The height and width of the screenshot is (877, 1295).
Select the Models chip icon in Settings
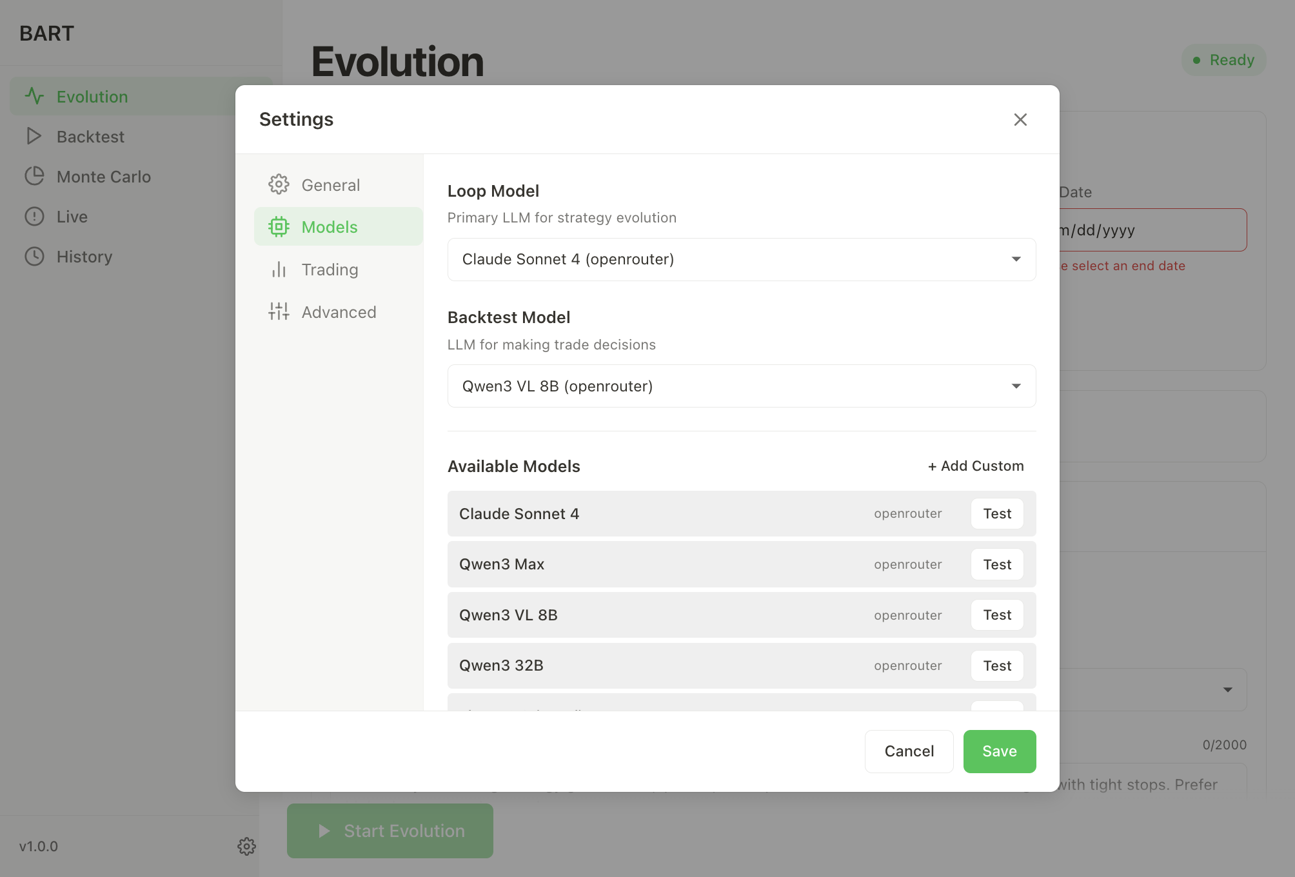tap(279, 226)
